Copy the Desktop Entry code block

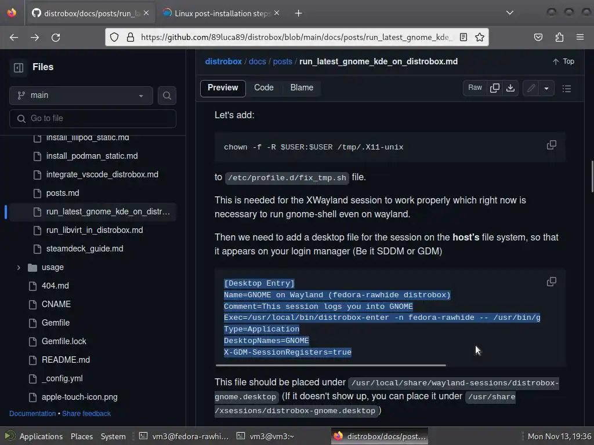tap(552, 282)
